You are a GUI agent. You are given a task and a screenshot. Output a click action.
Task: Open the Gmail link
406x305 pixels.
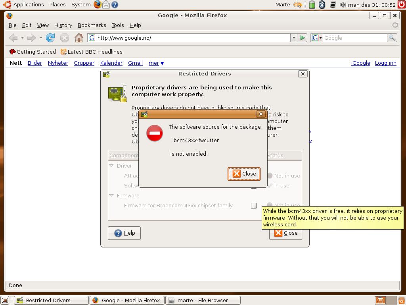(135, 63)
